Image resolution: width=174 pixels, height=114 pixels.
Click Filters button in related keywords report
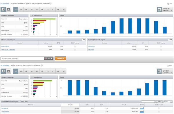click(x=160, y=102)
